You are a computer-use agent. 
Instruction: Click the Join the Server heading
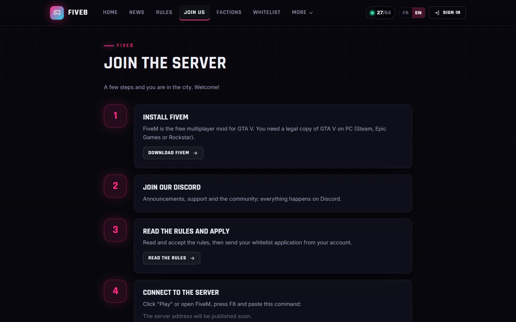(x=165, y=63)
